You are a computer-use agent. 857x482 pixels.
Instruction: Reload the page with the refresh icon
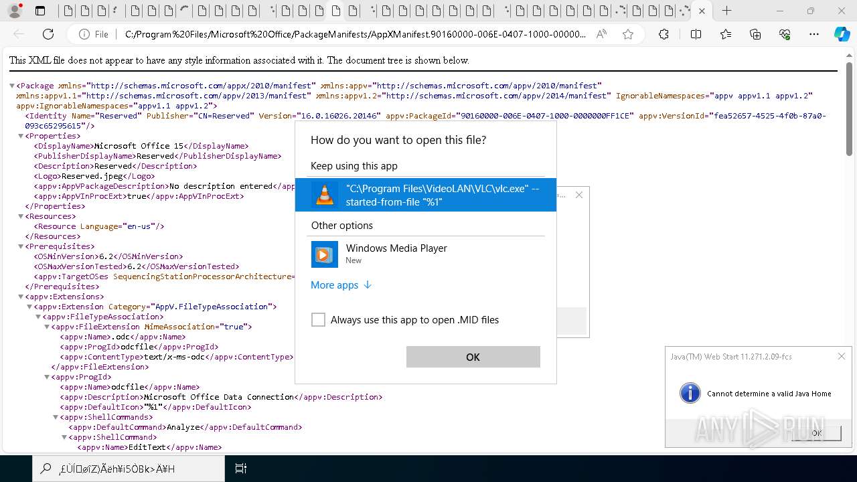tap(48, 34)
